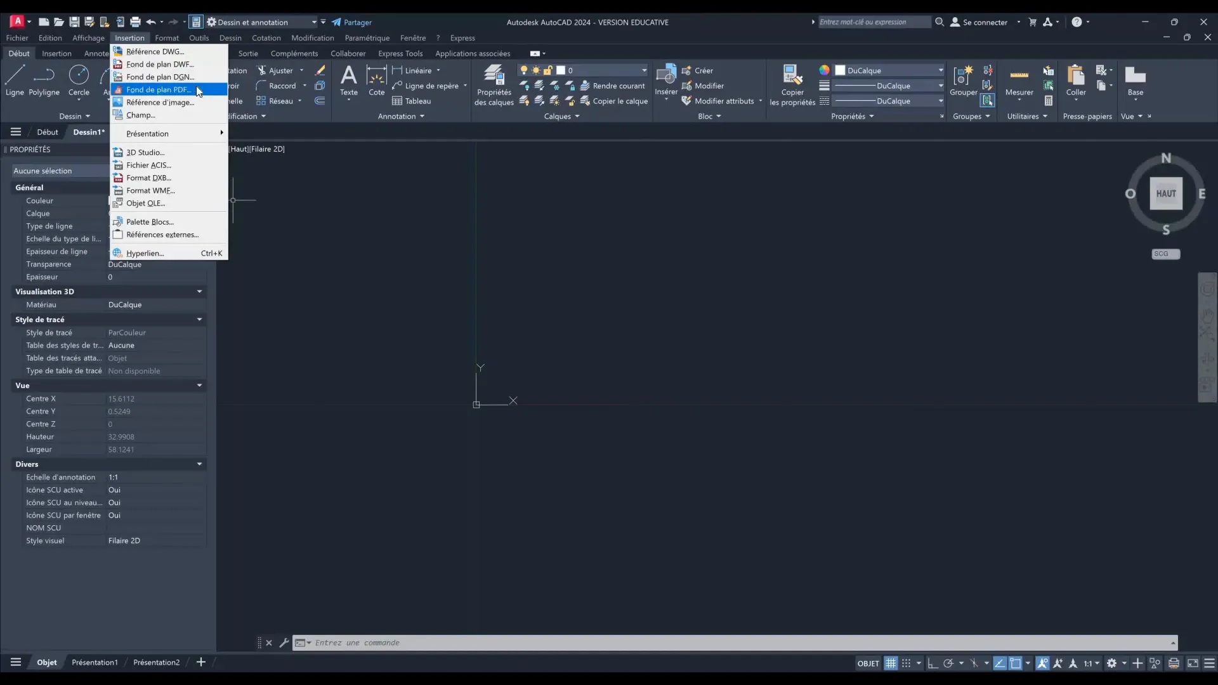Click the command line wrench customize icon
This screenshot has height=685, width=1218.
(284, 643)
